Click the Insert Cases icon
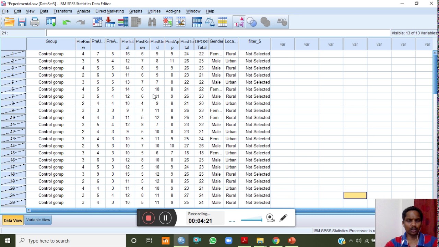Image resolution: width=439 pixels, height=247 pixels. (x=168, y=22)
